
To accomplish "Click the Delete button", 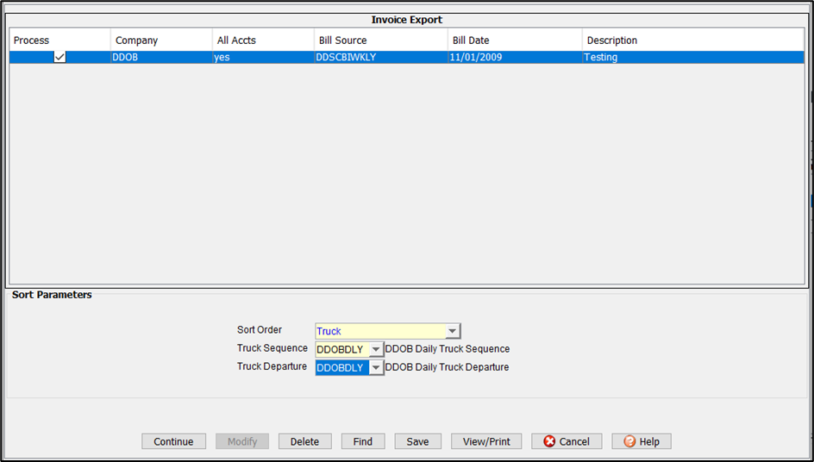I will pos(304,441).
